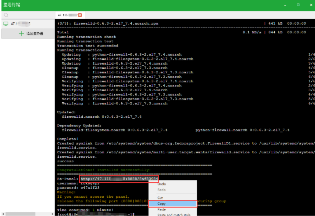Click 'Congratulations! Installed successfully!' line
This screenshot has width=315, height=216.
pos(104,170)
